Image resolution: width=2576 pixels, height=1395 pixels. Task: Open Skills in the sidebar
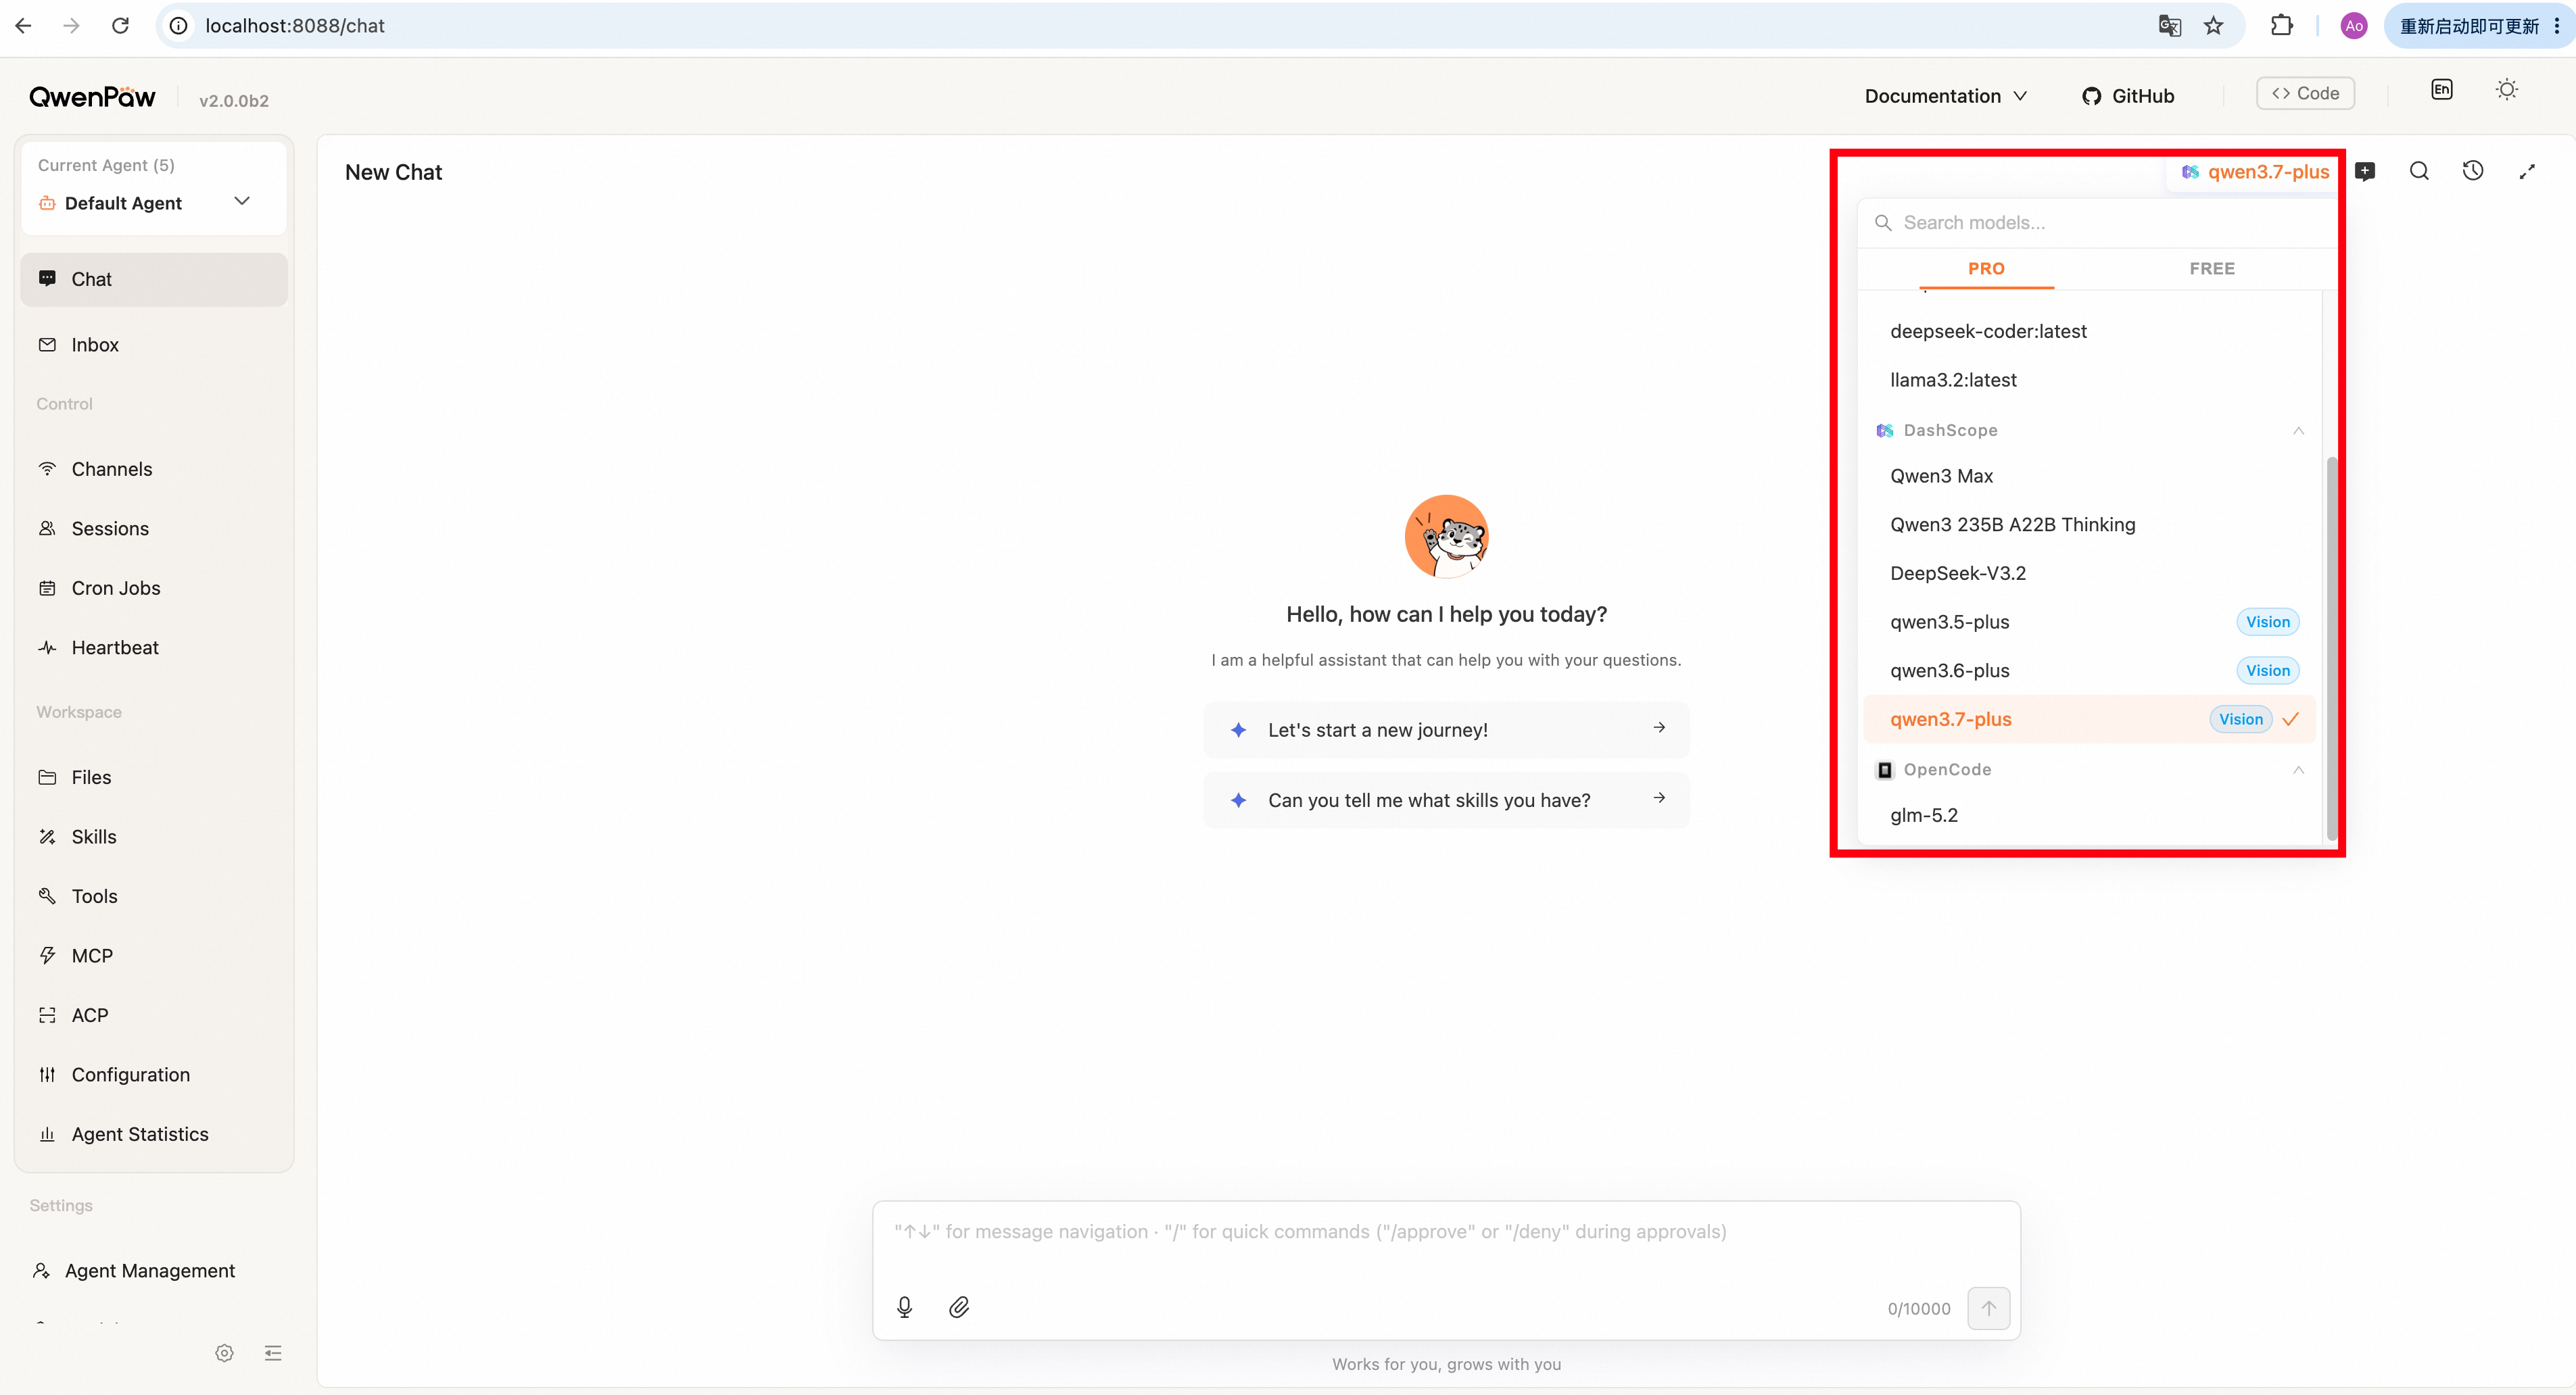[x=154, y=837]
